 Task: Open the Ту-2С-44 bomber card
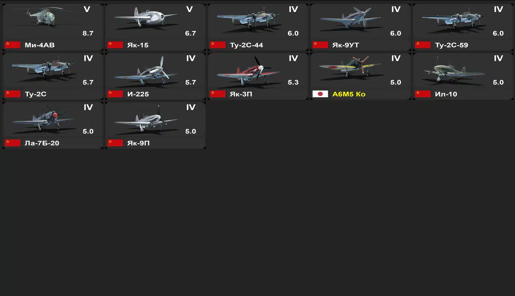click(x=258, y=27)
